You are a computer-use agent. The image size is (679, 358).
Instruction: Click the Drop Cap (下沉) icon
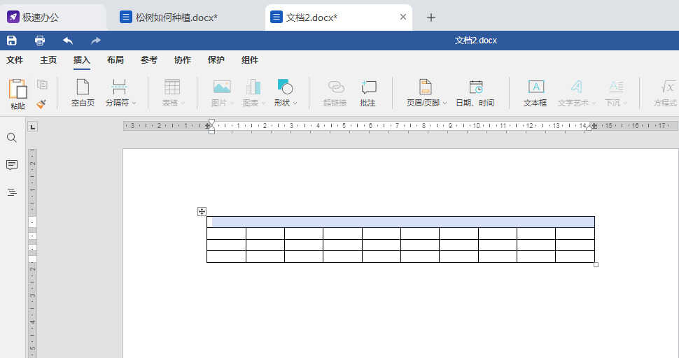pyautogui.click(x=616, y=87)
